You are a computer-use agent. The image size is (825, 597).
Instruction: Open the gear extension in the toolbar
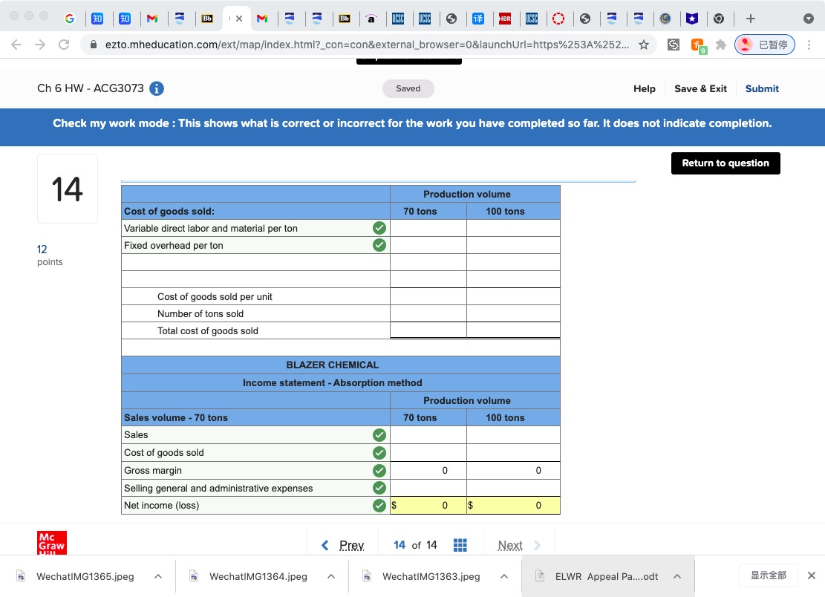tap(673, 46)
